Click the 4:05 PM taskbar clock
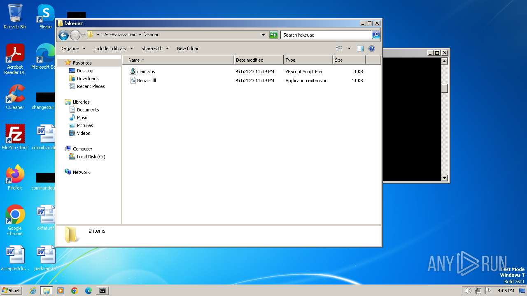 click(506, 291)
